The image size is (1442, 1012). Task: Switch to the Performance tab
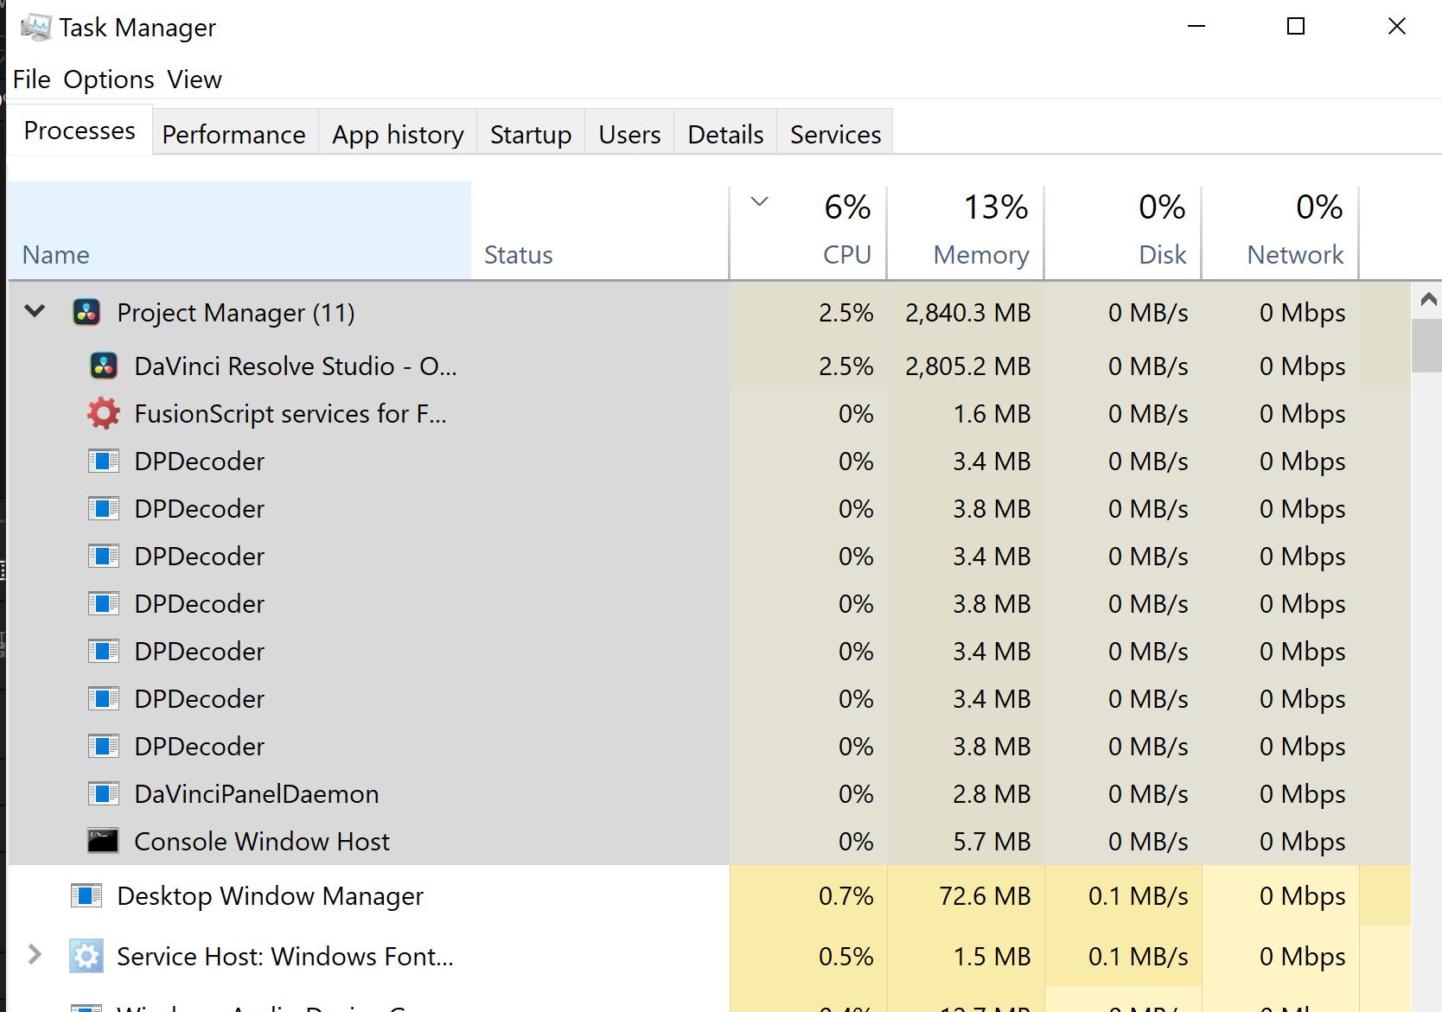[x=233, y=134]
